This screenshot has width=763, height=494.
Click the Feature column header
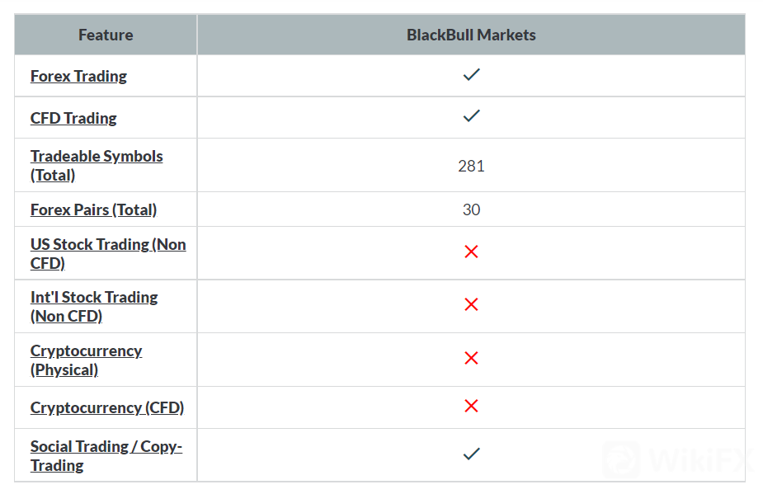tap(106, 35)
